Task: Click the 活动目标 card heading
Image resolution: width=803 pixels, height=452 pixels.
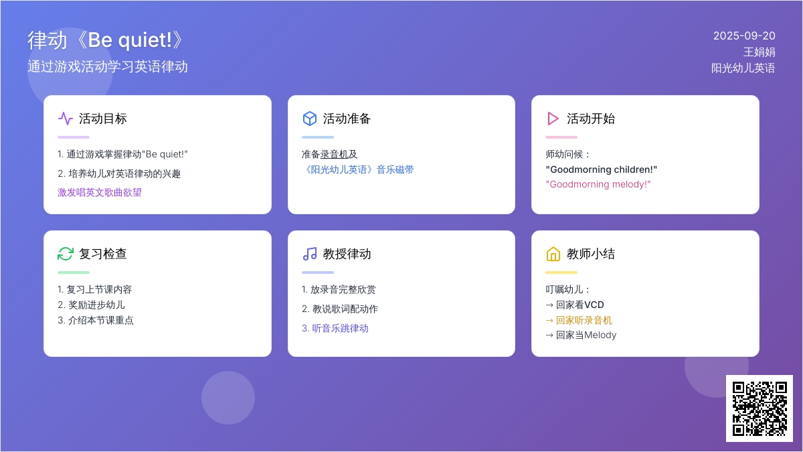Action: [103, 119]
